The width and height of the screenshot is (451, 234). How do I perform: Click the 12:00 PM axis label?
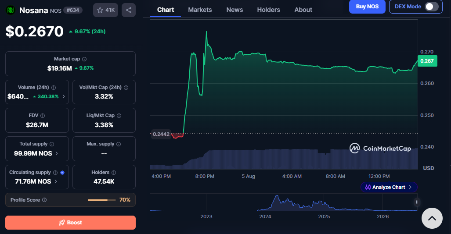tap(379, 176)
